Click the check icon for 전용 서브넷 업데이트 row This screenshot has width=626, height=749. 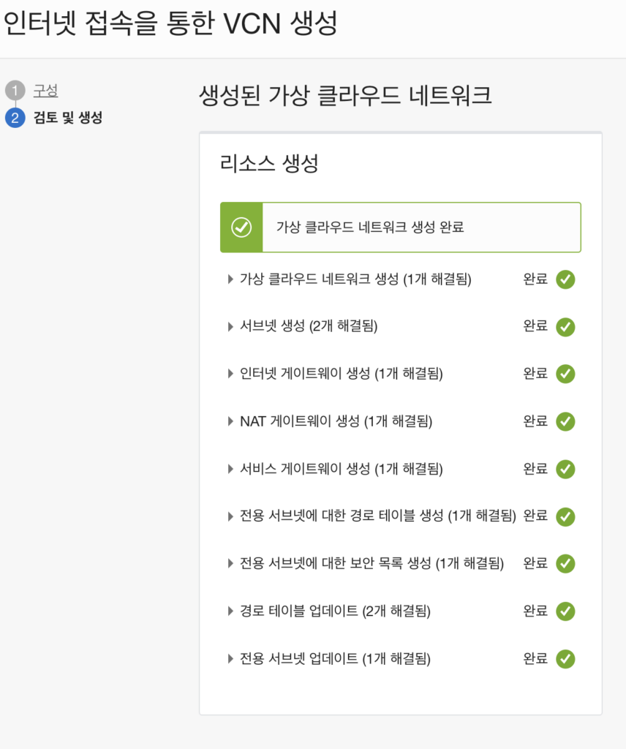pos(565,659)
